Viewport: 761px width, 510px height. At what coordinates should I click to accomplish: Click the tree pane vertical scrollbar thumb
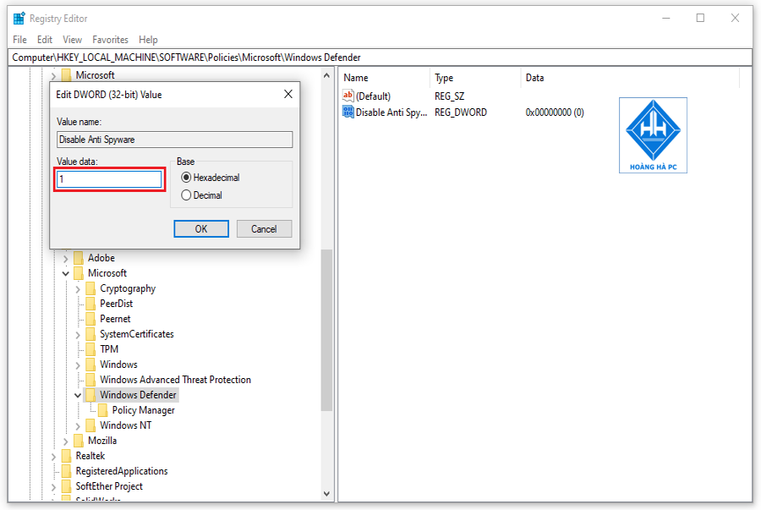pyautogui.click(x=326, y=331)
